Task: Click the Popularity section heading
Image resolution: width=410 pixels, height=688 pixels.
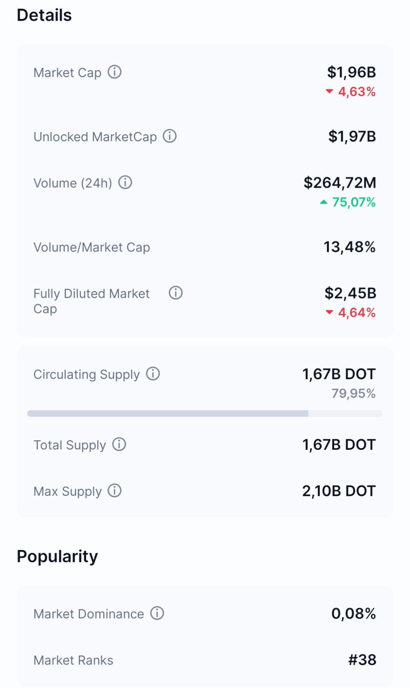Action: click(x=57, y=556)
